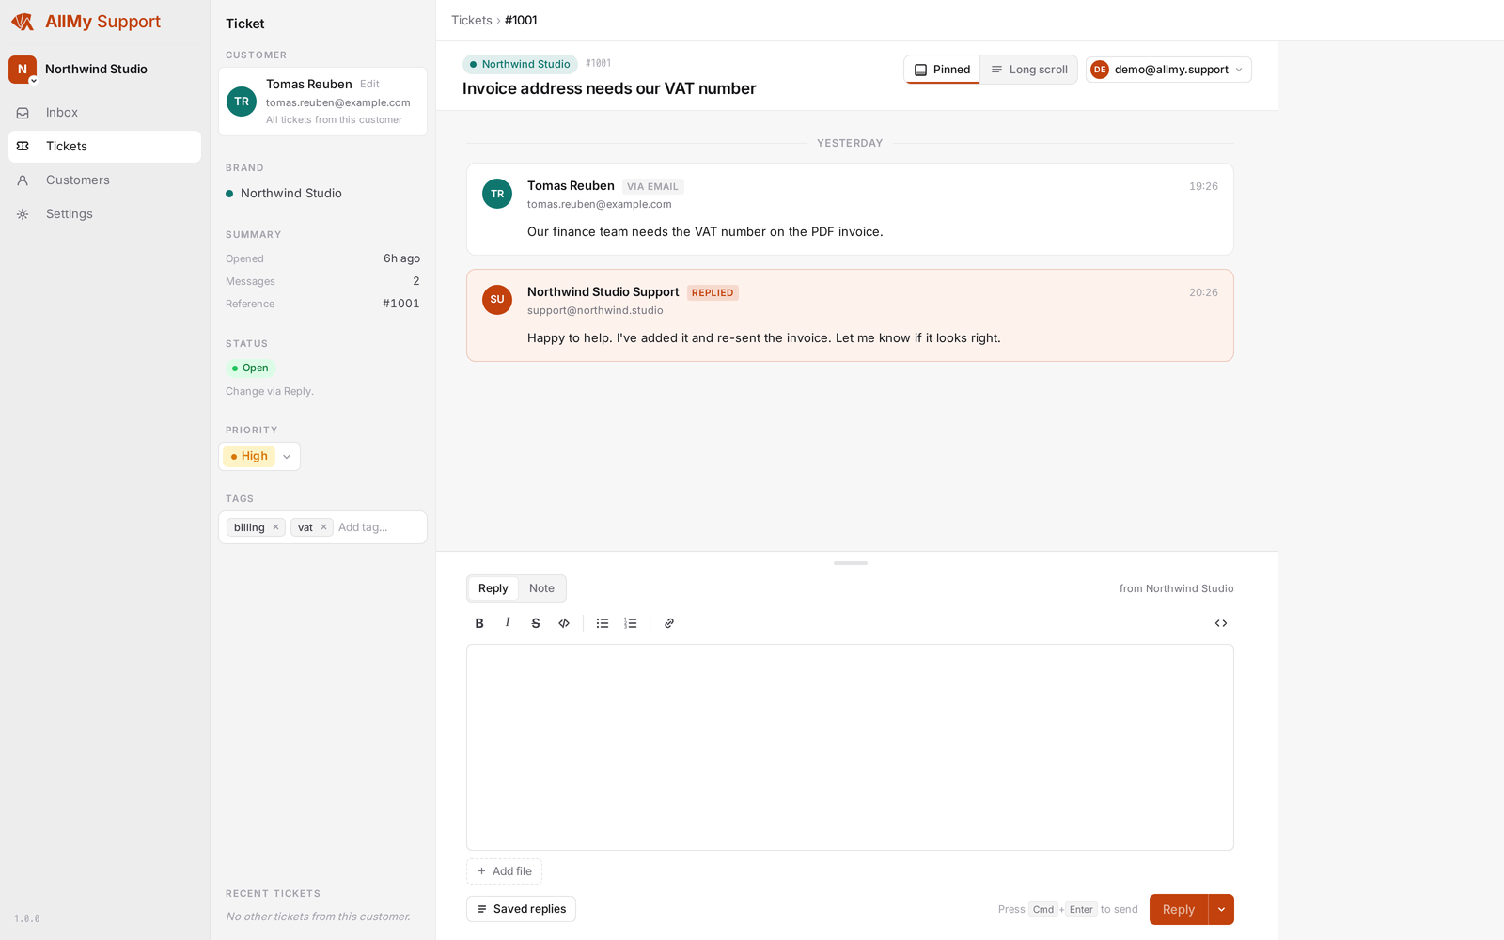Toggle bold formatting
This screenshot has width=1504, height=940.
click(x=479, y=623)
